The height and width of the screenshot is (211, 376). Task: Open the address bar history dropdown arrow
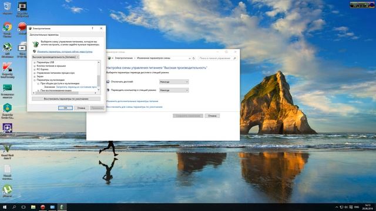[190, 58]
